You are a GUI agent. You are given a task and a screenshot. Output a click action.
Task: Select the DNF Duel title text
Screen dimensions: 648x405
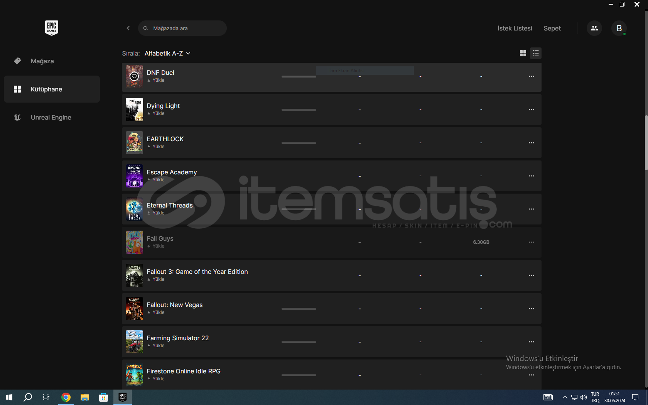[x=160, y=73]
